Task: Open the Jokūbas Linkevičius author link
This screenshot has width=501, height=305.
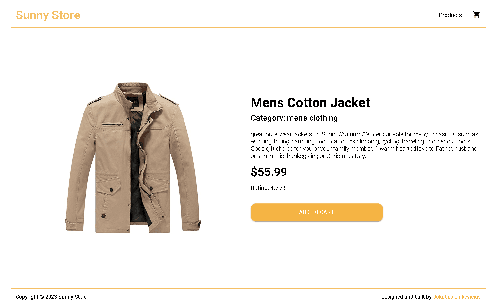Action: tap(456, 297)
